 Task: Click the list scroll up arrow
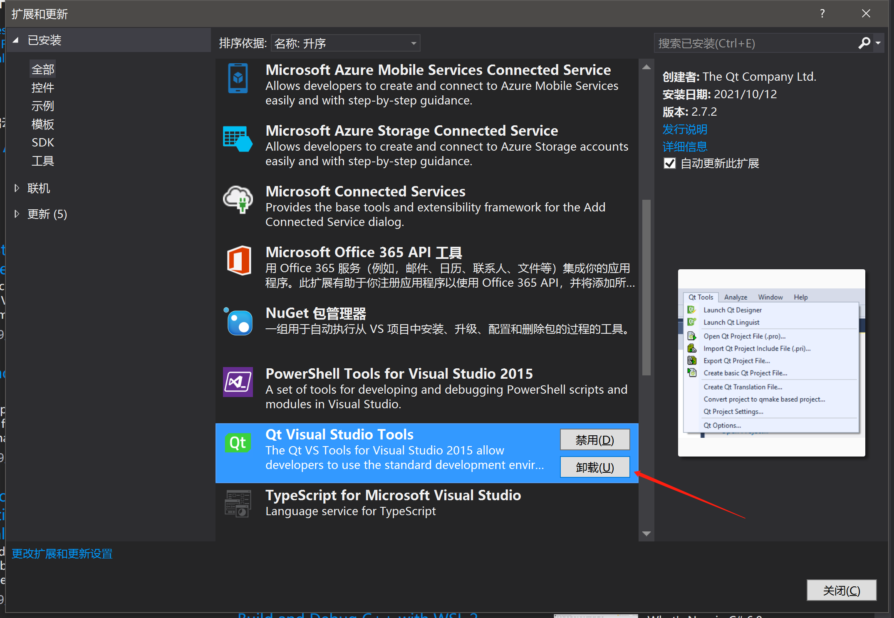[646, 67]
